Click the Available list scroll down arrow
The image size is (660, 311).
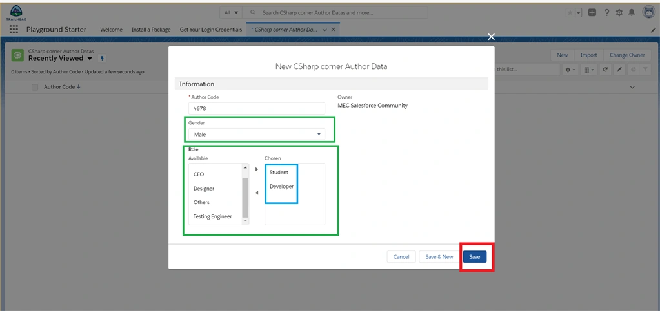245,221
